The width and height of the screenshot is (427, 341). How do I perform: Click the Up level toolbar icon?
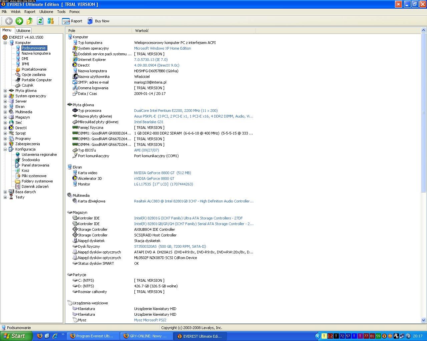click(30, 21)
